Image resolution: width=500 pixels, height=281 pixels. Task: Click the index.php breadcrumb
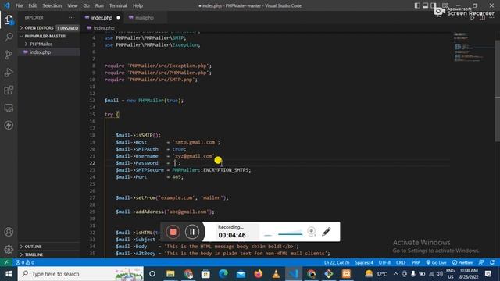click(104, 28)
